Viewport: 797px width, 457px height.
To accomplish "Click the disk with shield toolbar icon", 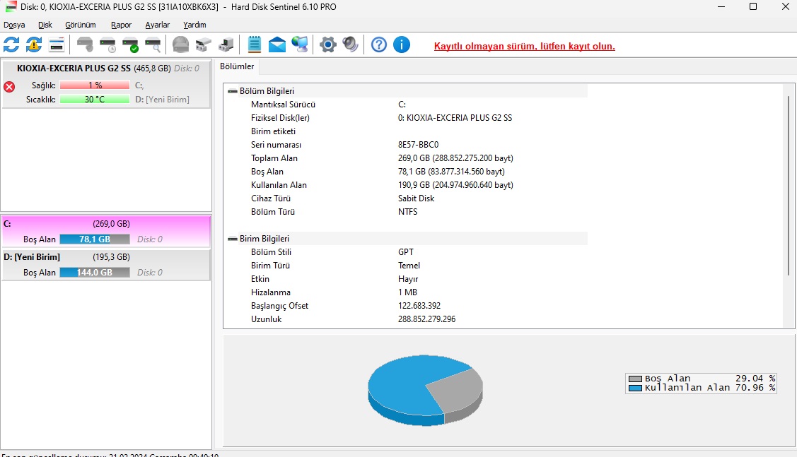I will [85, 44].
